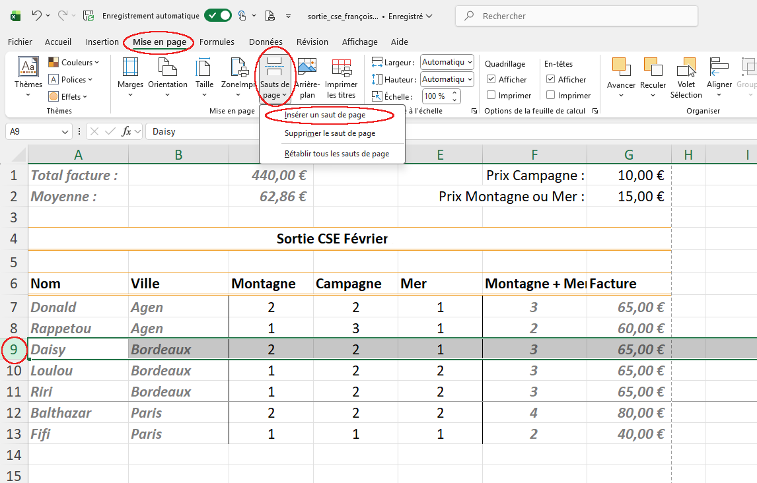This screenshot has height=483, width=757.
Task: Uncheck Afficher under Quadrillage
Action: [491, 79]
